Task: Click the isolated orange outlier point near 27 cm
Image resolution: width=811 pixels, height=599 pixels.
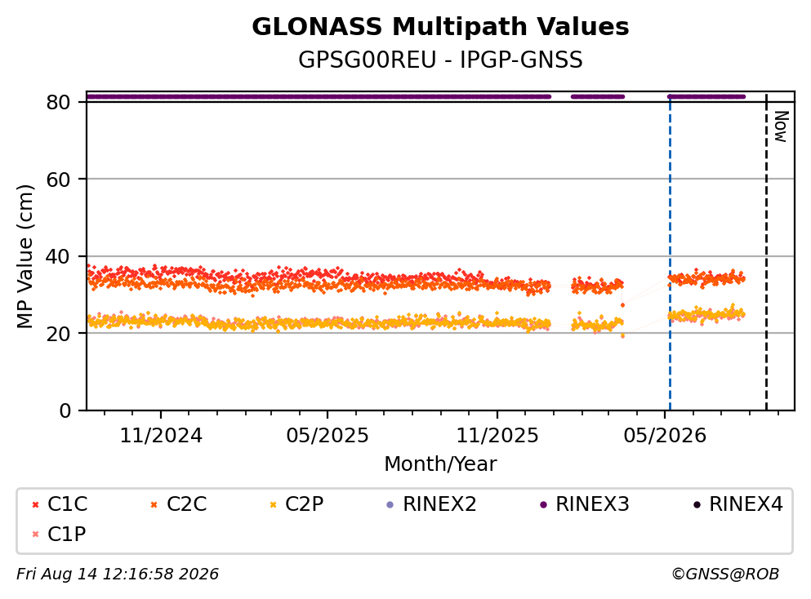Action: pos(622,305)
